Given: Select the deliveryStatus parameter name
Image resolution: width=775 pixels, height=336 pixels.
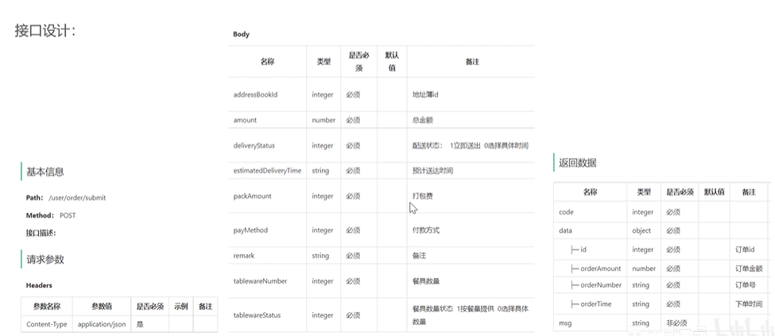Looking at the screenshot, I should 254,146.
